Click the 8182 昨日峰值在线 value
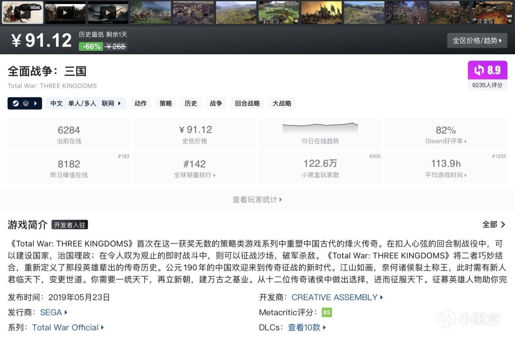The width and height of the screenshot is (515, 337). click(x=69, y=164)
